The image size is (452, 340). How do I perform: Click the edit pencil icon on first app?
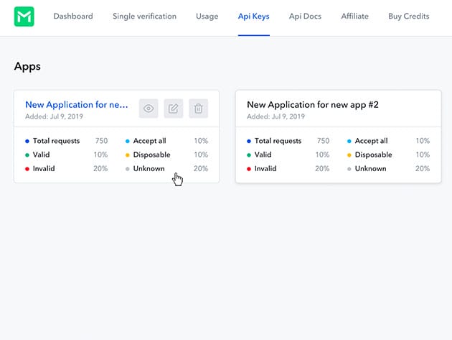coord(174,109)
